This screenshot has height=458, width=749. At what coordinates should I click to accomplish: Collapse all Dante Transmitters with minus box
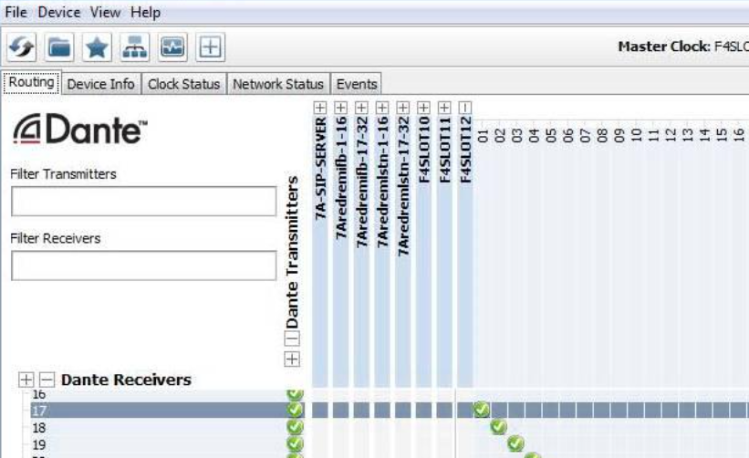pyautogui.click(x=292, y=338)
